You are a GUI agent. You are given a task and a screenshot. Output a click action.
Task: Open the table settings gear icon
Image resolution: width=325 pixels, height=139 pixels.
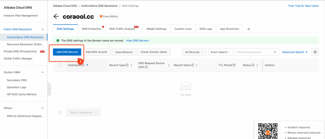[315, 52]
